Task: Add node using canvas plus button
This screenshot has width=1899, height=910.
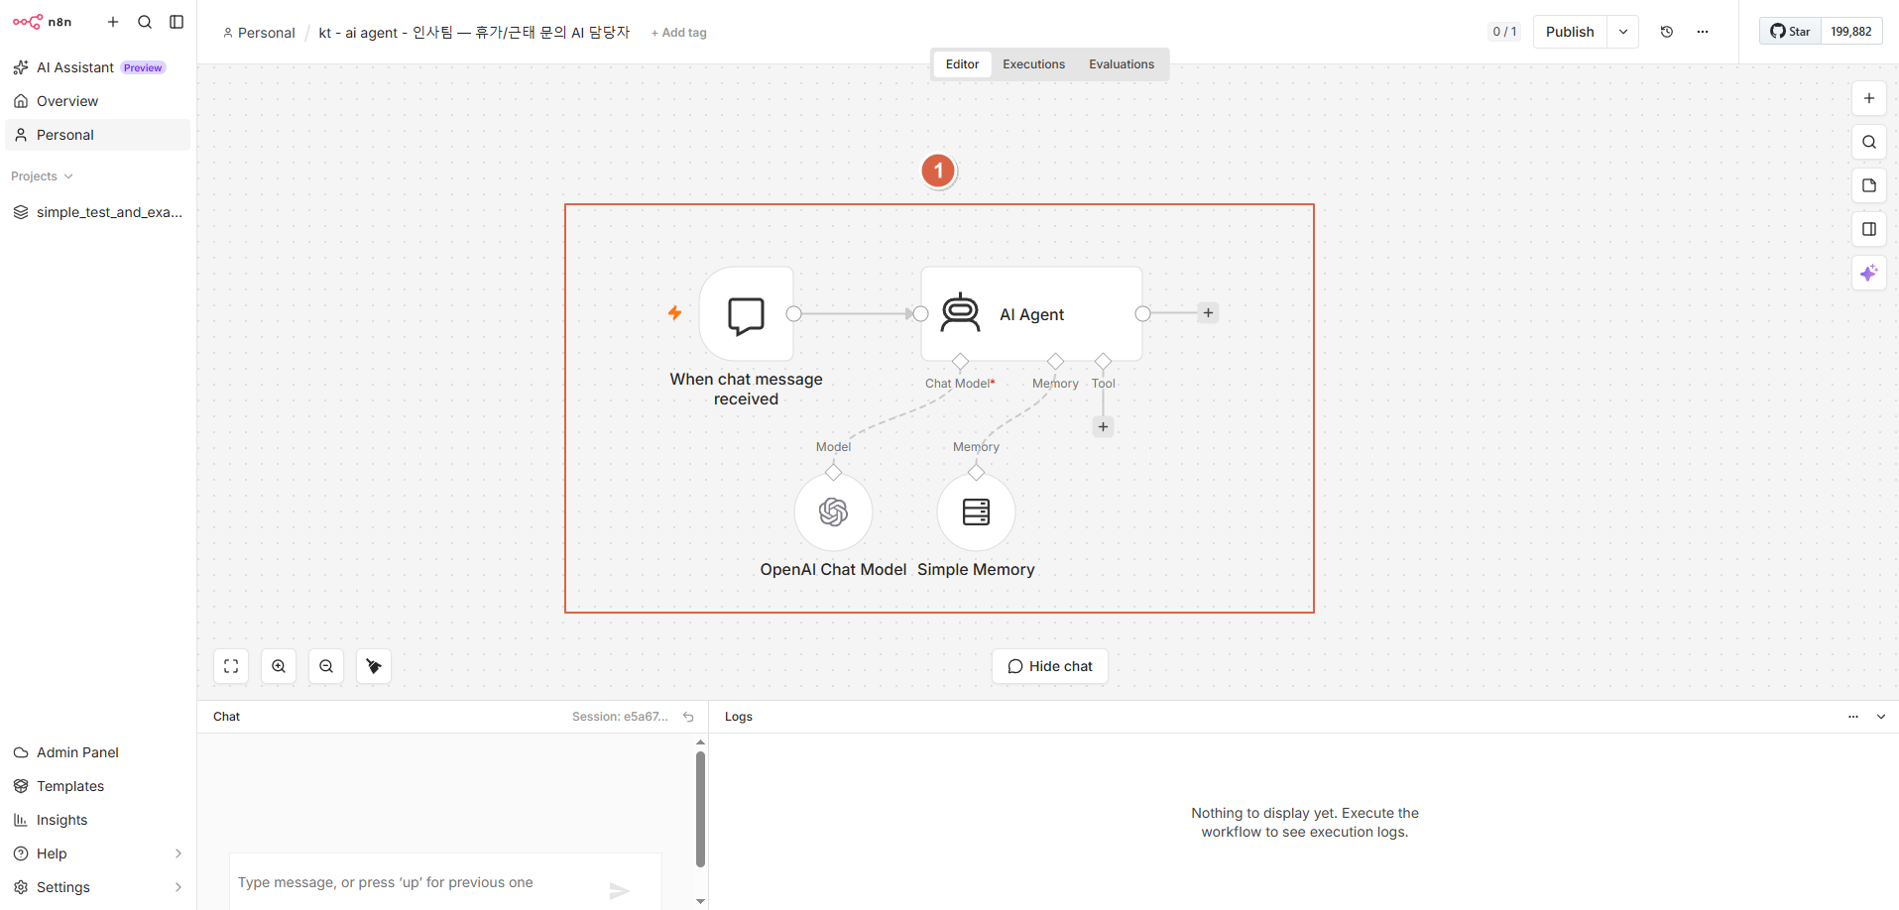Action: coord(1869,98)
